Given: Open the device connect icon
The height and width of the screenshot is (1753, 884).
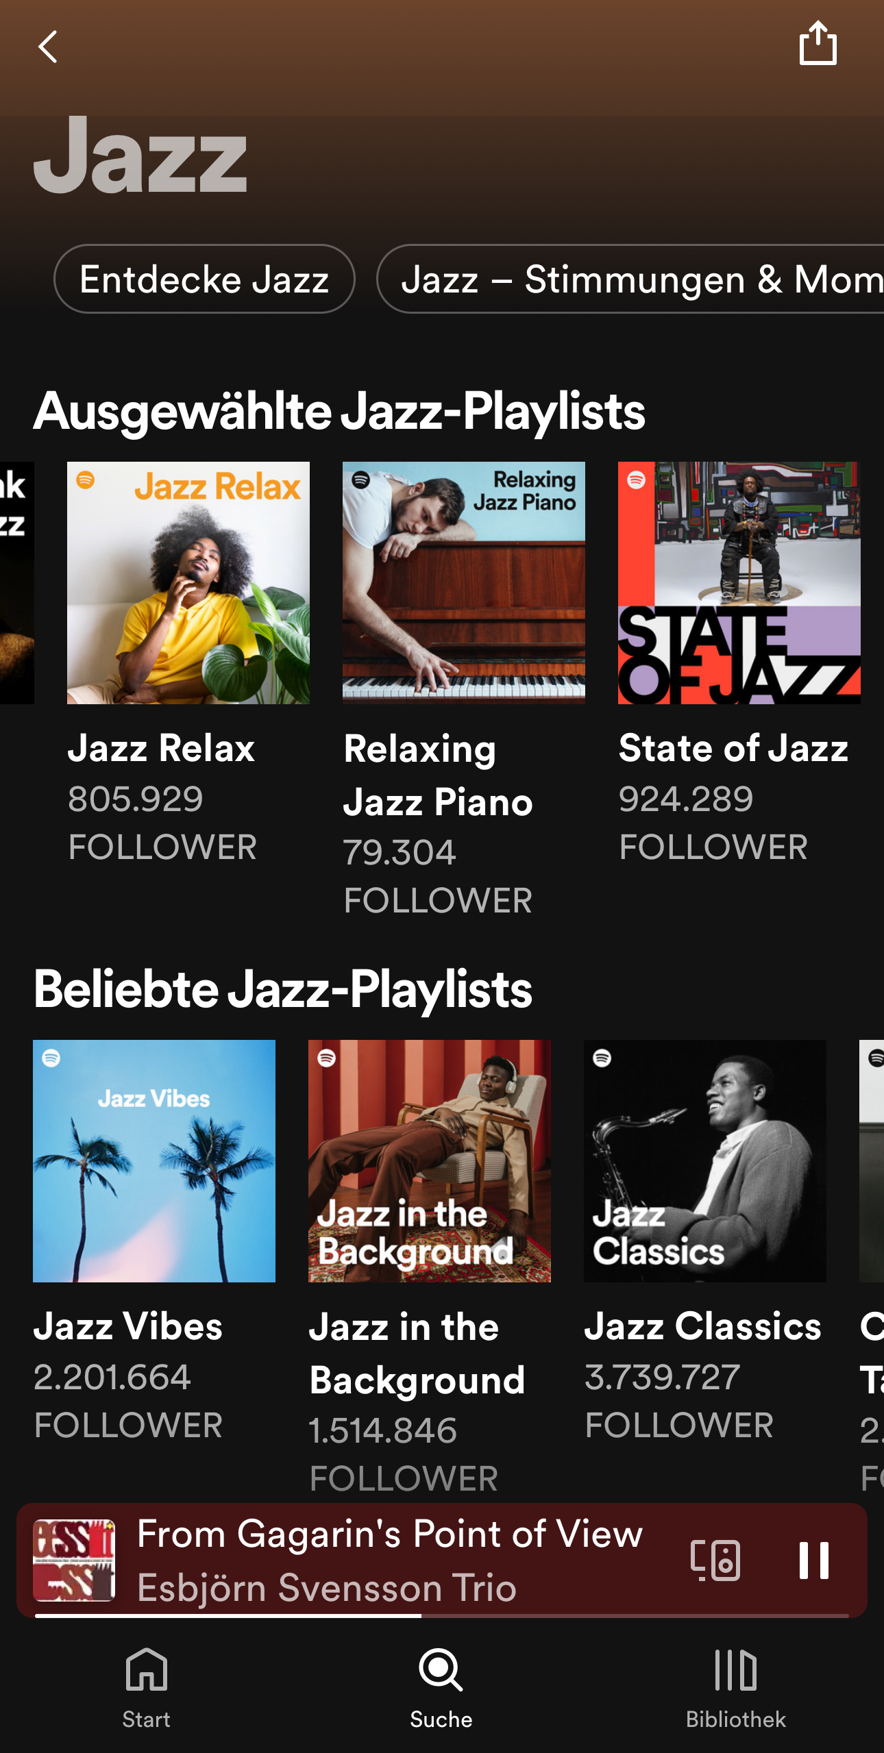Looking at the screenshot, I should [715, 1560].
